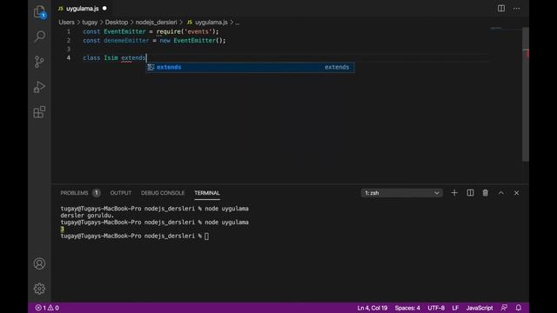Screen dimensions: 557x313
Task: Click the Problems count badge
Action: pyautogui.click(x=96, y=193)
